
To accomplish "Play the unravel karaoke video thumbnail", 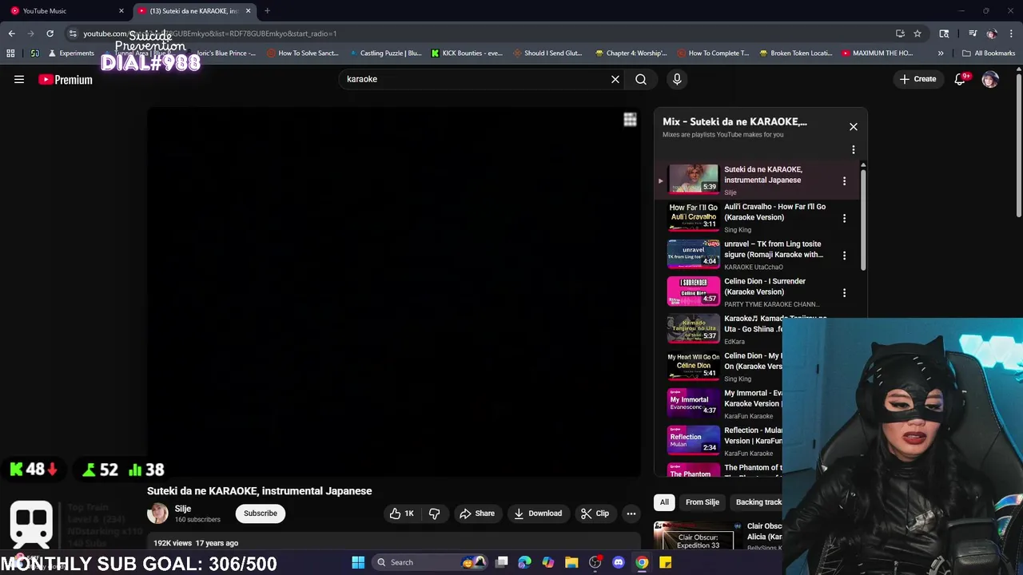I will click(x=694, y=254).
